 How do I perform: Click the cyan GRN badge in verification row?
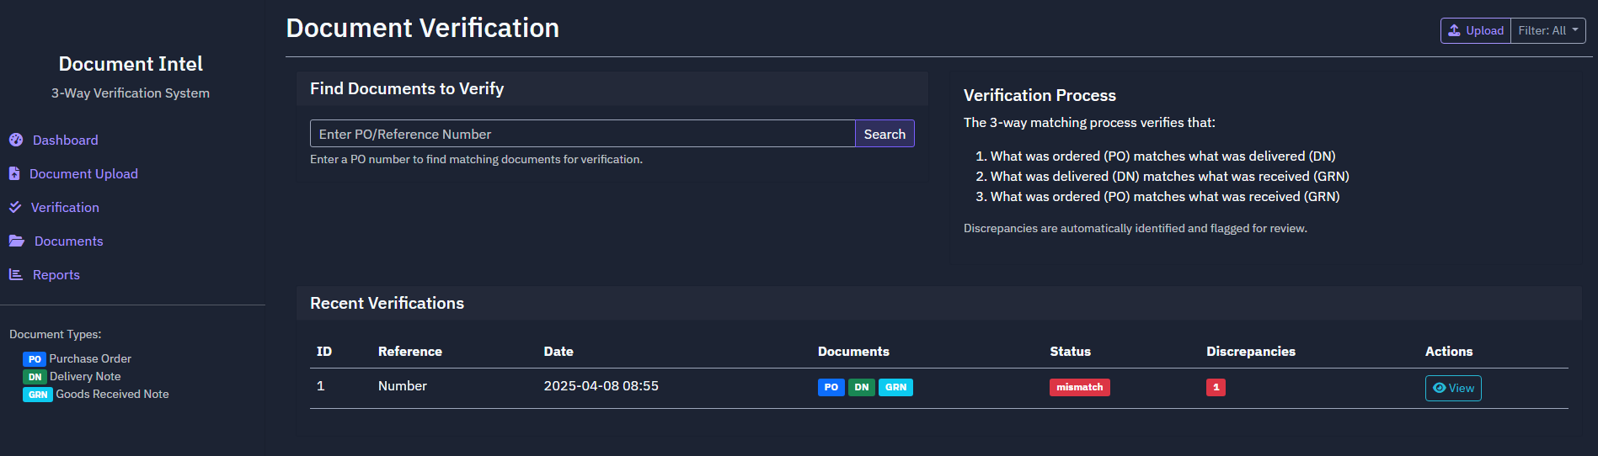[x=895, y=387]
